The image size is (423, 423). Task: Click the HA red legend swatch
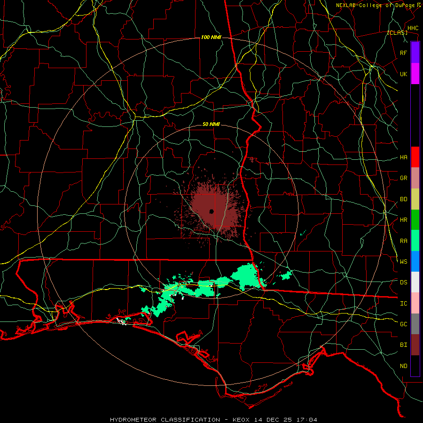tap(415, 157)
